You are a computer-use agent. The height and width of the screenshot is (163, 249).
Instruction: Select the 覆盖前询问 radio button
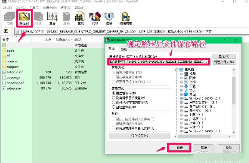click(x=113, y=93)
